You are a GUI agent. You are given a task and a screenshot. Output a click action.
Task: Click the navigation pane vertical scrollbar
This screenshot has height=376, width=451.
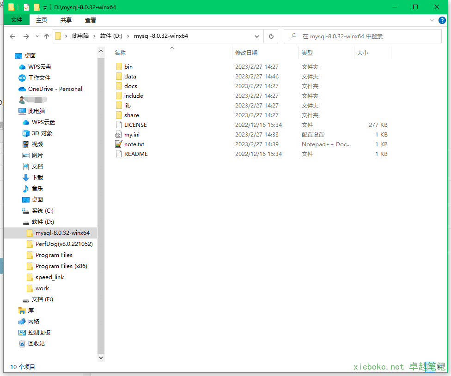click(x=101, y=203)
